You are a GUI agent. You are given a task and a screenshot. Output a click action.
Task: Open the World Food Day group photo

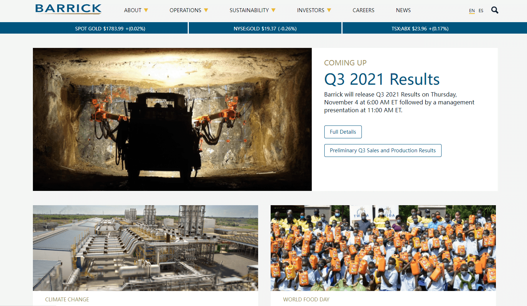[x=383, y=247]
